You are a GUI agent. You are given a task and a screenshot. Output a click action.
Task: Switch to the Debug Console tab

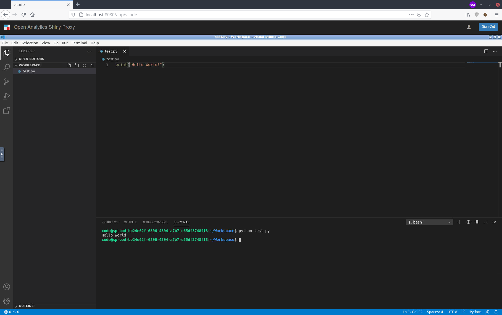click(x=155, y=222)
